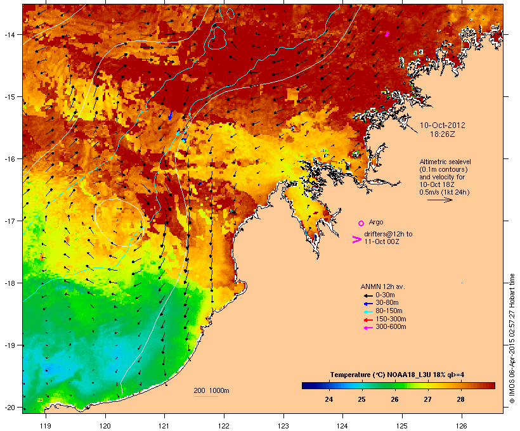Click the colorbar value 28
520x431 pixels.
(460, 399)
